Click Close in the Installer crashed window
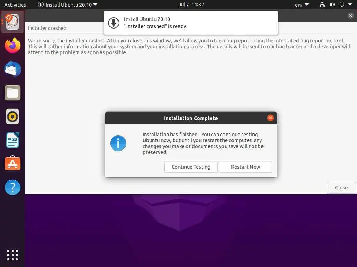 (341, 188)
